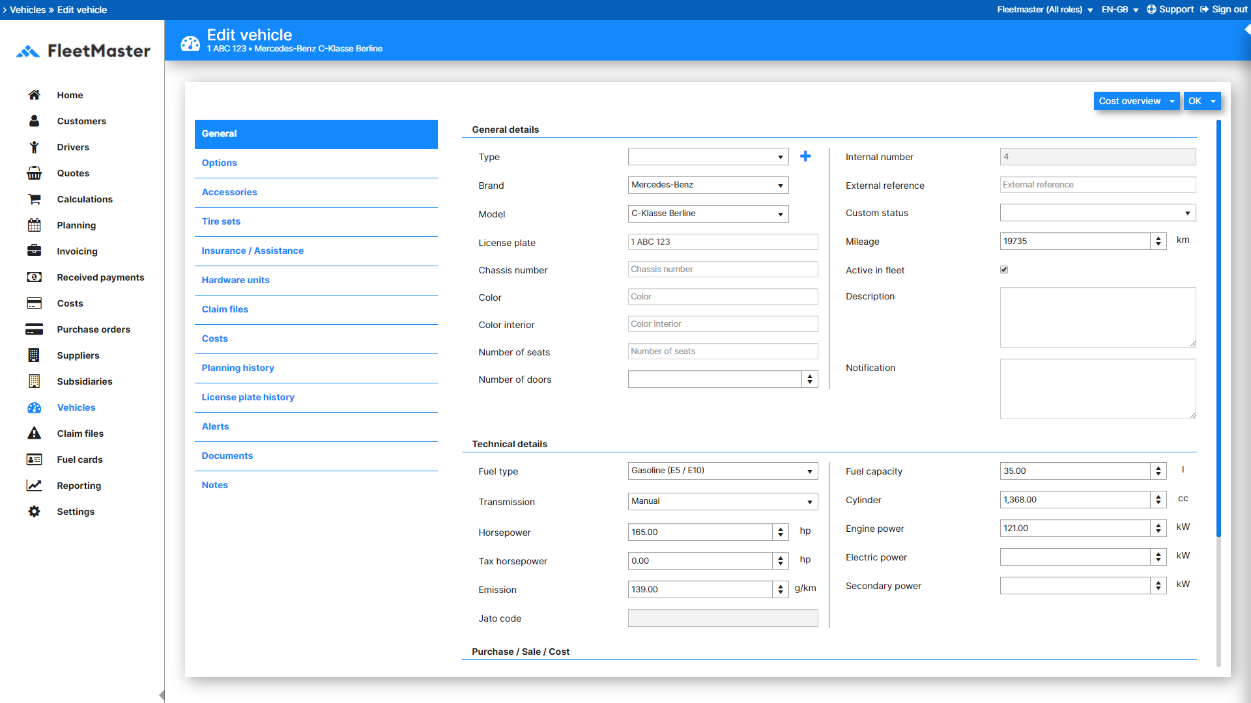
Task: Click the OK button
Action: point(1194,102)
